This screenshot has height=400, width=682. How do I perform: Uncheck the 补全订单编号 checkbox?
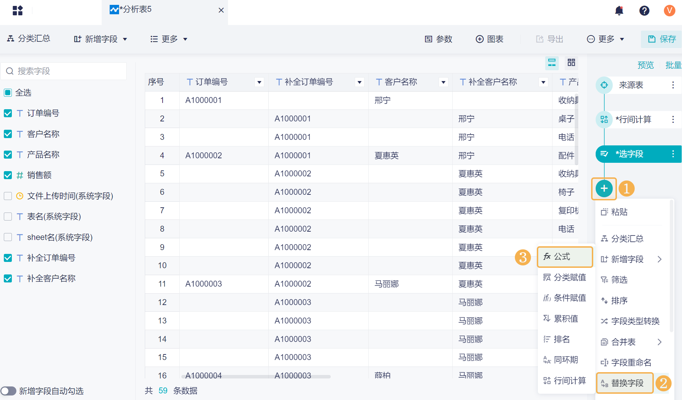click(x=8, y=258)
